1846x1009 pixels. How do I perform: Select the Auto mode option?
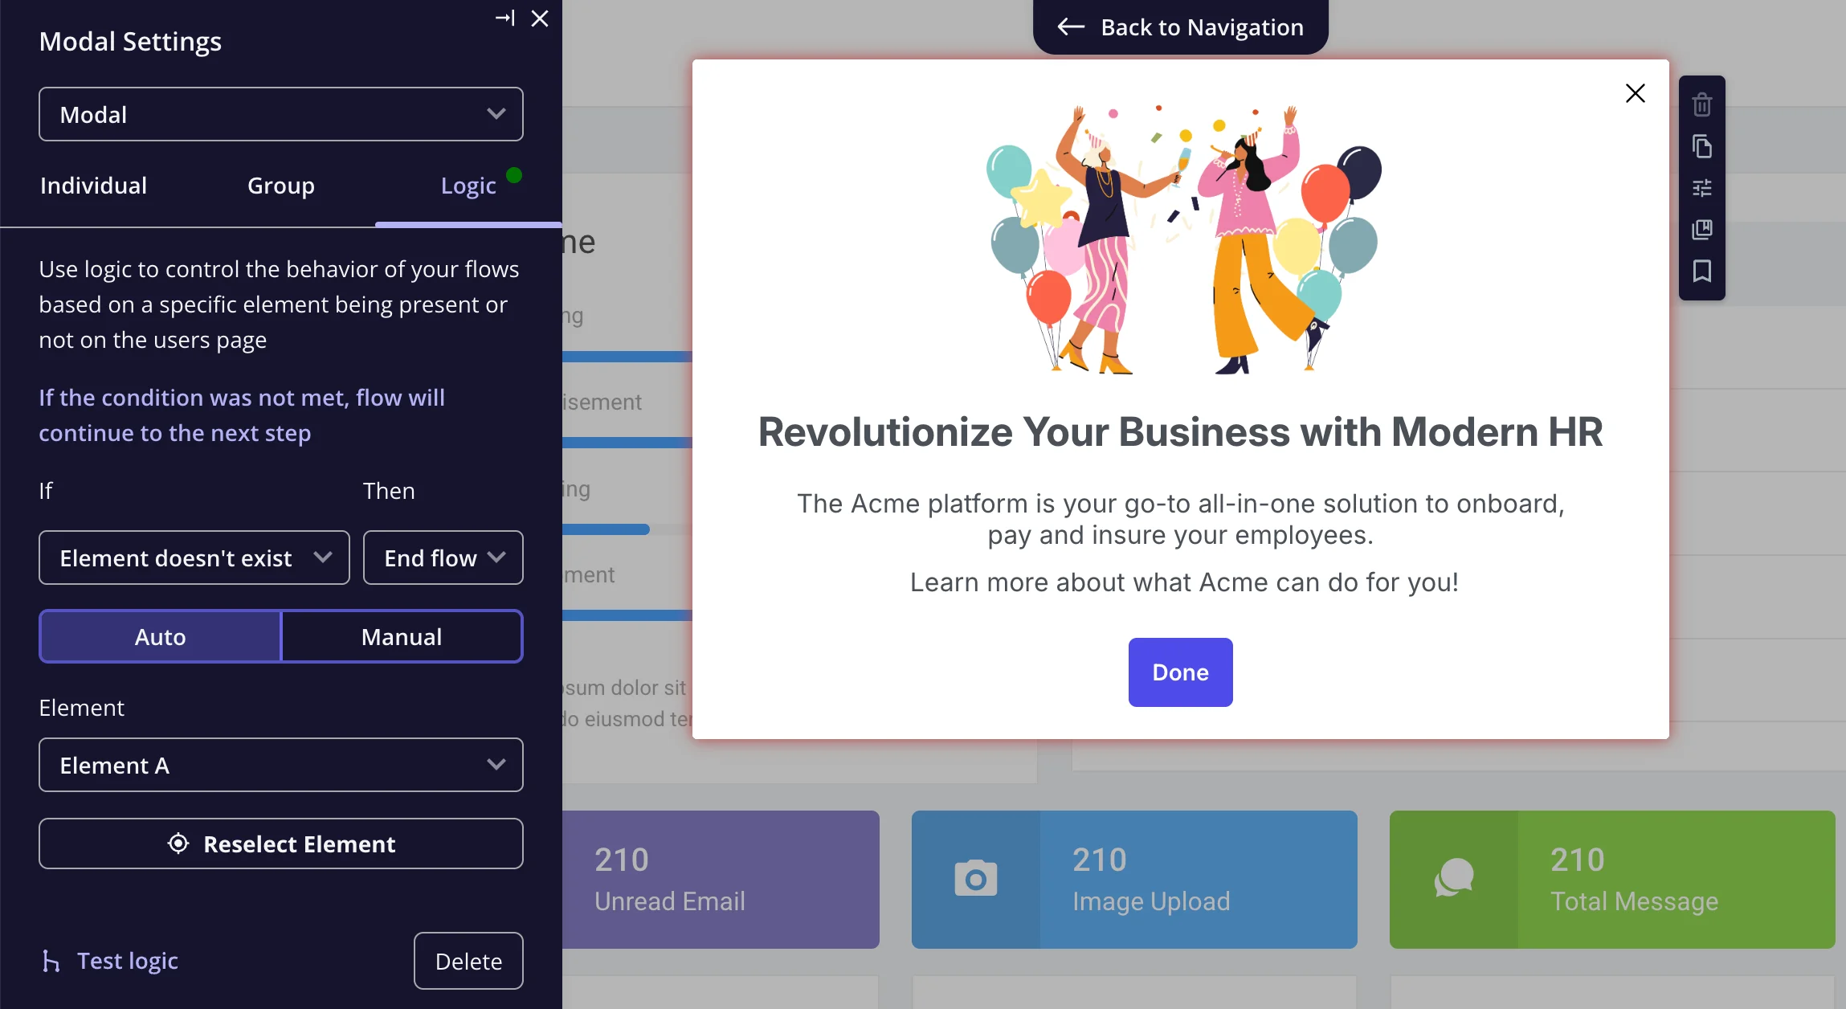point(161,636)
